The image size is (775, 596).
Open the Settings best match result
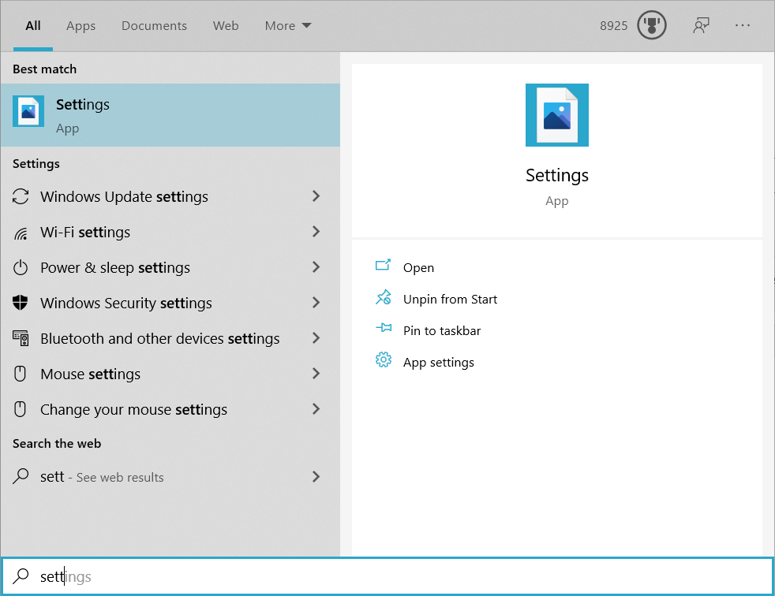(x=170, y=115)
